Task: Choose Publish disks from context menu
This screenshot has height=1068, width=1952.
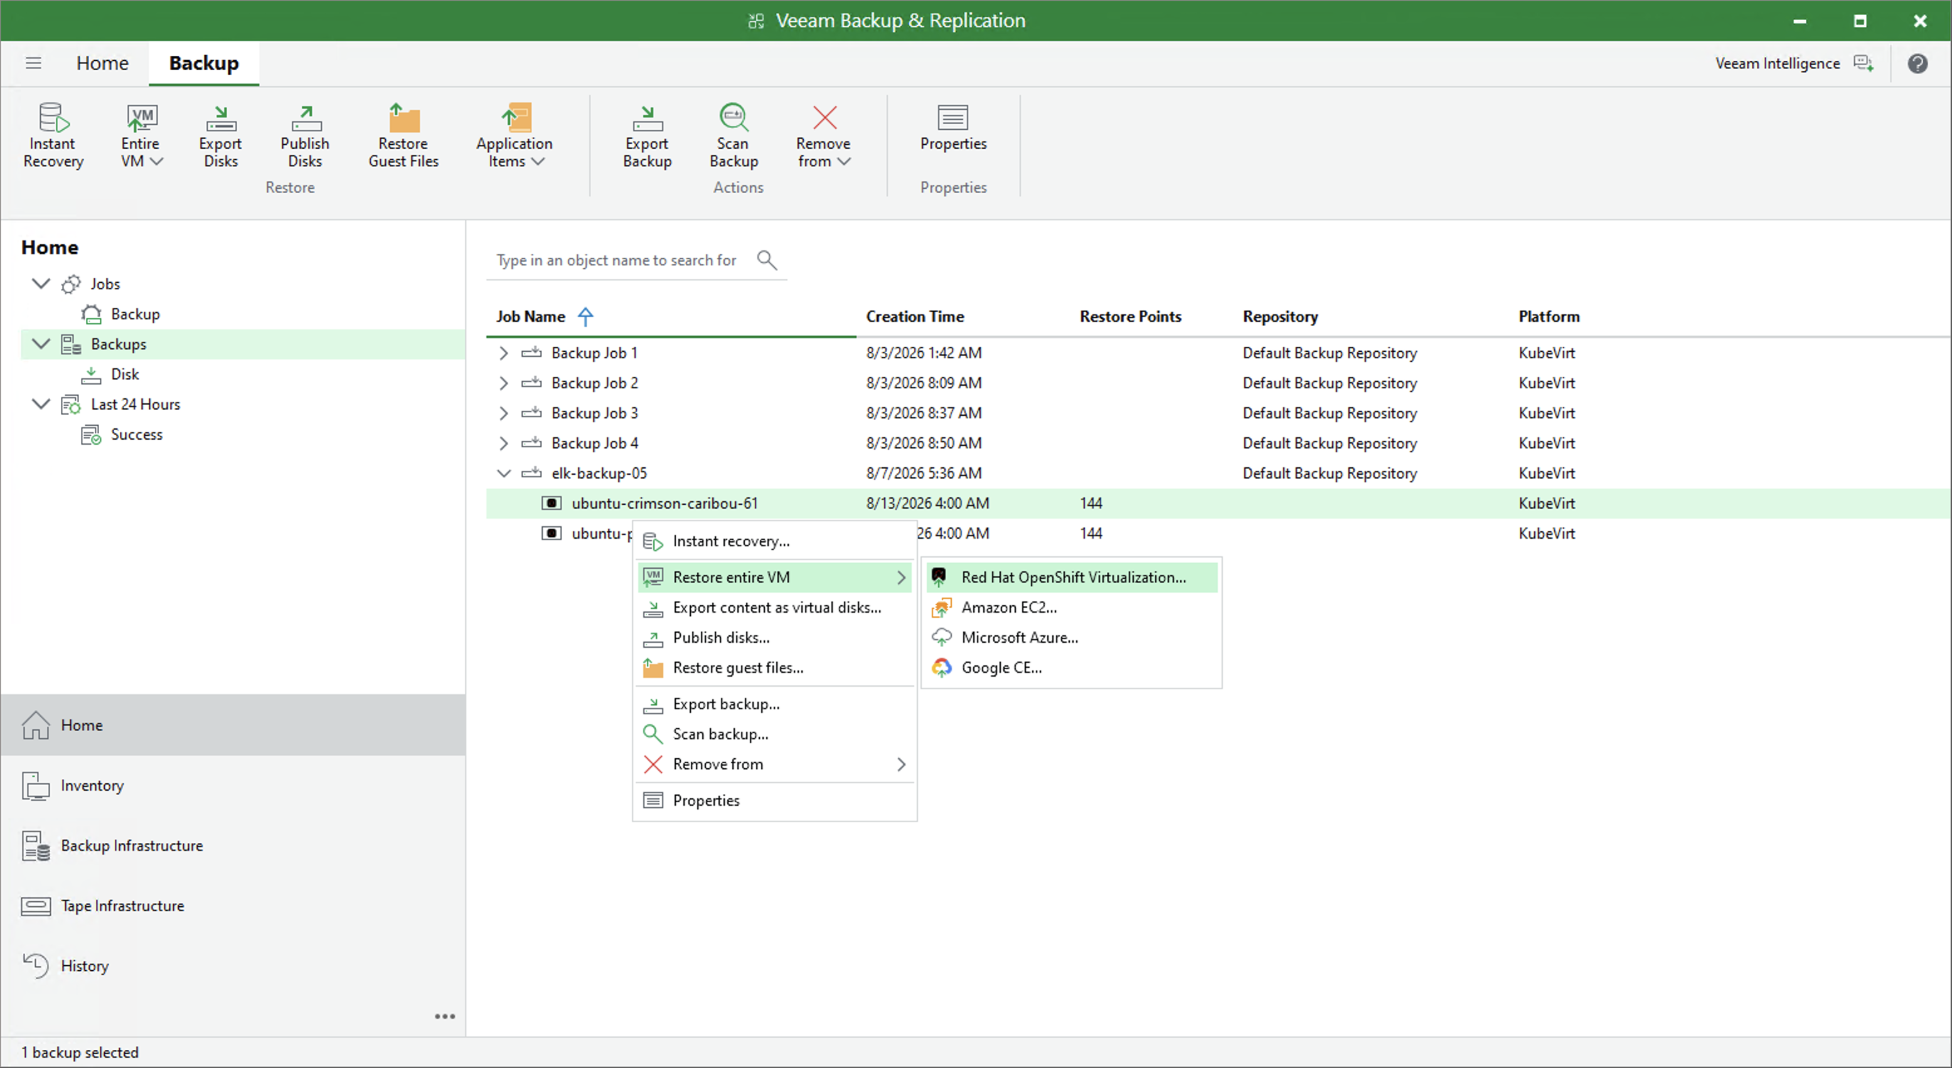Action: (x=774, y=638)
